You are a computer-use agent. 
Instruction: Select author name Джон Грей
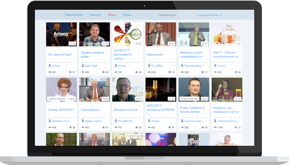[x=91, y=65]
